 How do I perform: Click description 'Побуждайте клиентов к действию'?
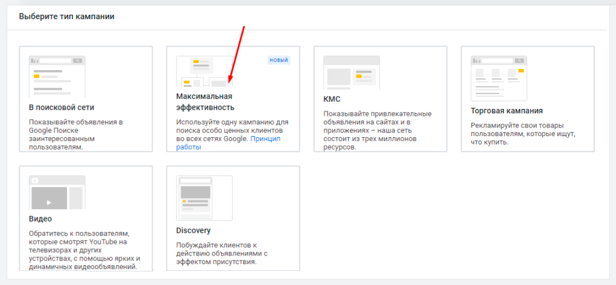pyautogui.click(x=222, y=253)
